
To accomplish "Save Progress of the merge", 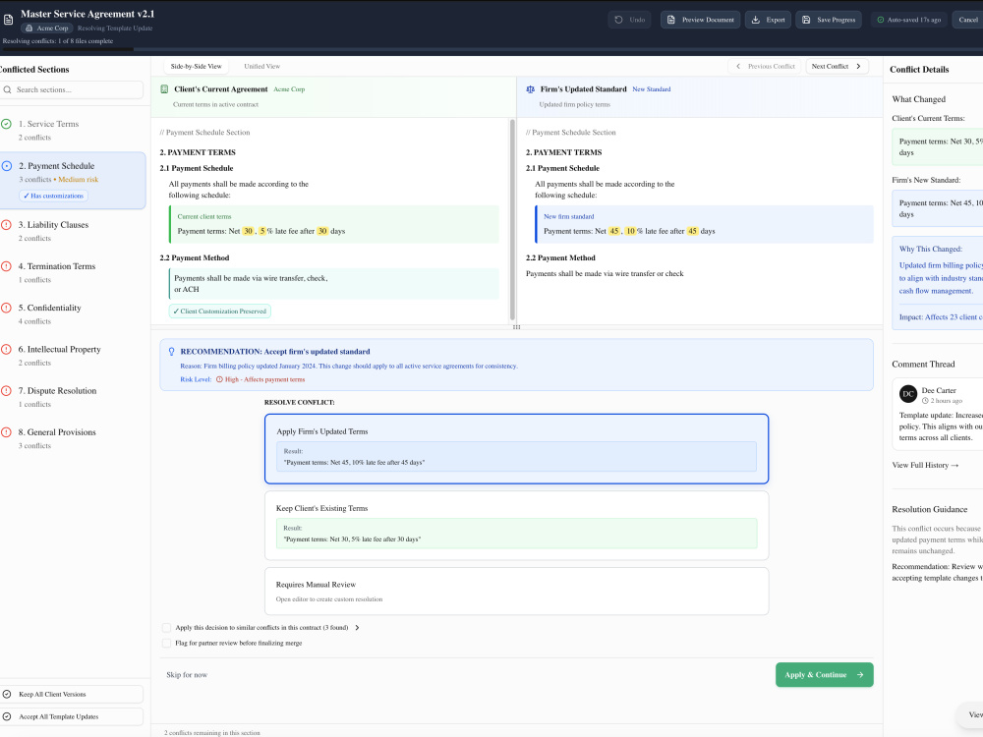I will [829, 20].
